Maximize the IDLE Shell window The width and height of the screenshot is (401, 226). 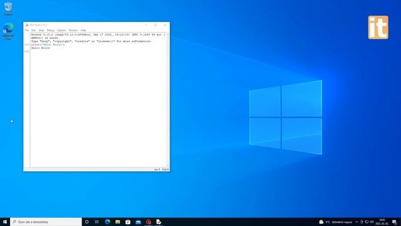click(155, 25)
